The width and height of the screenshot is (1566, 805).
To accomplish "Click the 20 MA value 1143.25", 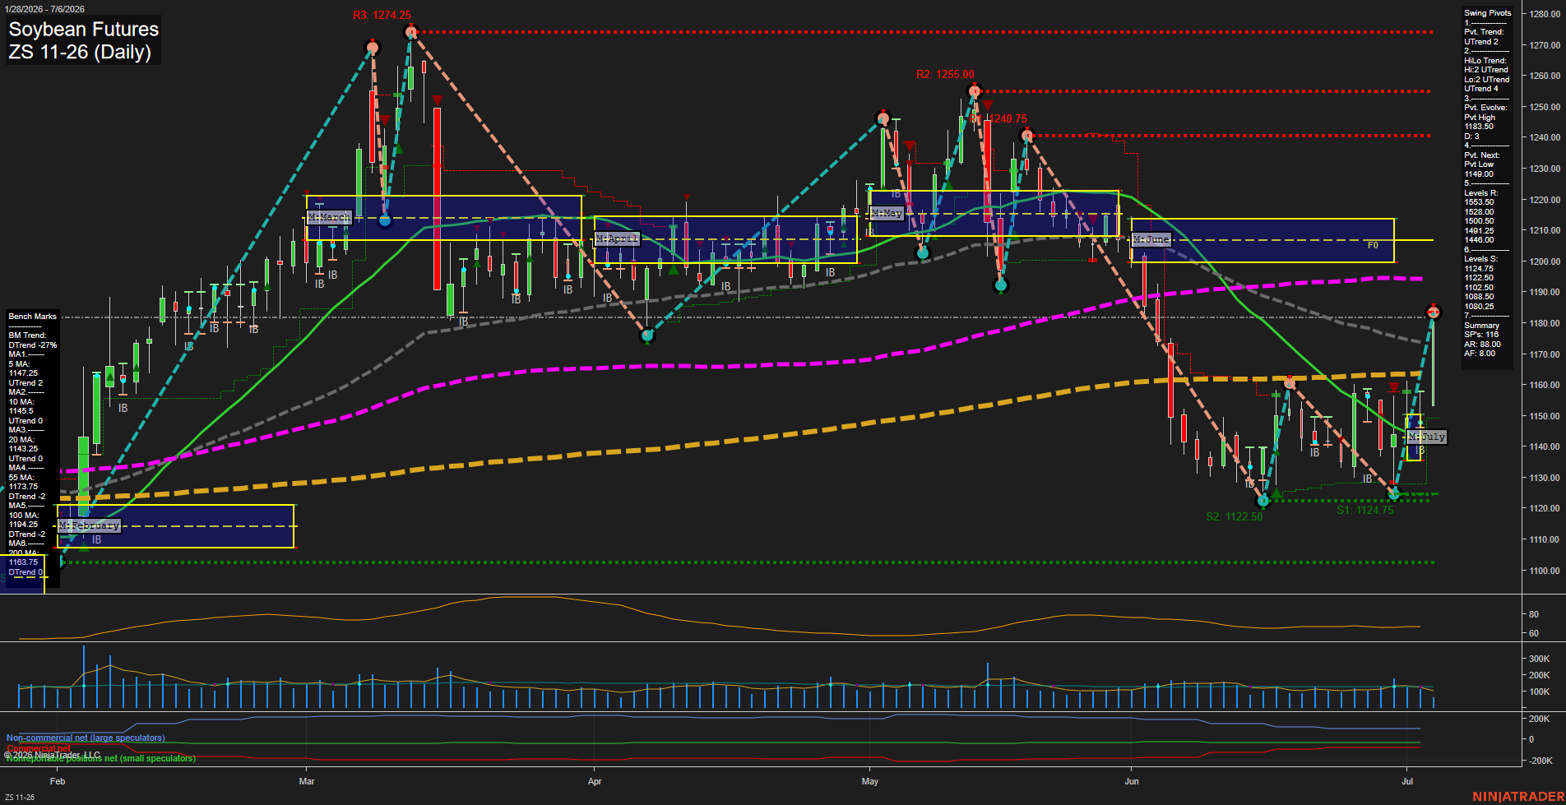I will (x=23, y=449).
